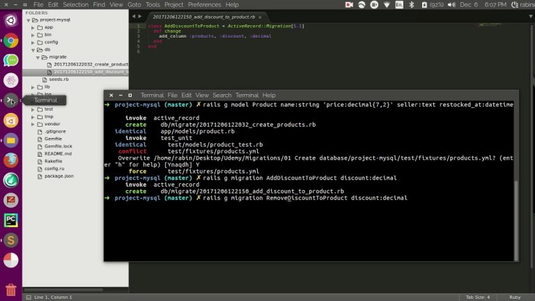Open Firefox from the launcher
The height and width of the screenshot is (301, 535).
10,160
